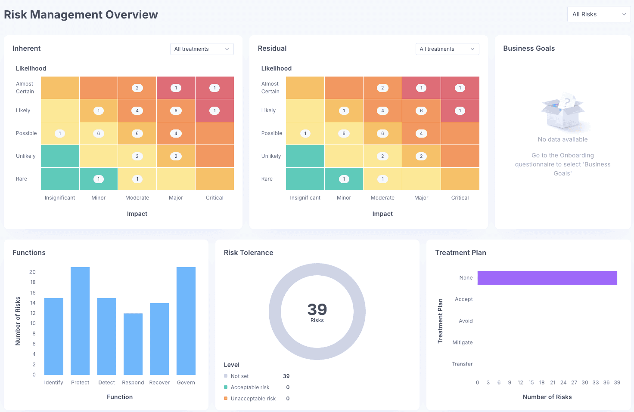Image resolution: width=634 pixels, height=412 pixels.
Task: Click the chevron on the All Risks selector
Action: 624,14
